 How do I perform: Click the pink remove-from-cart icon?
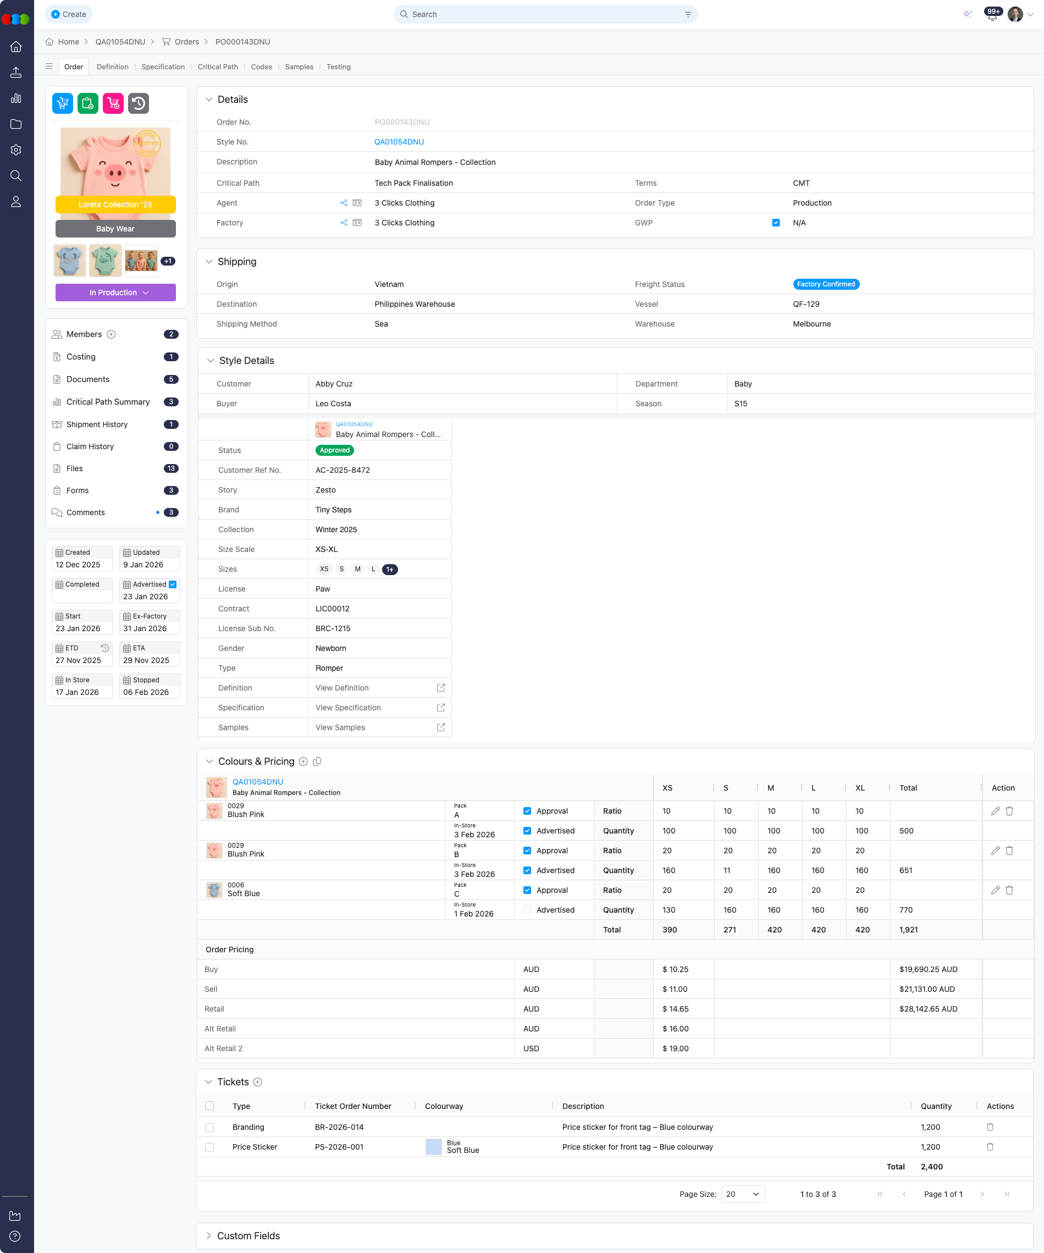click(112, 103)
